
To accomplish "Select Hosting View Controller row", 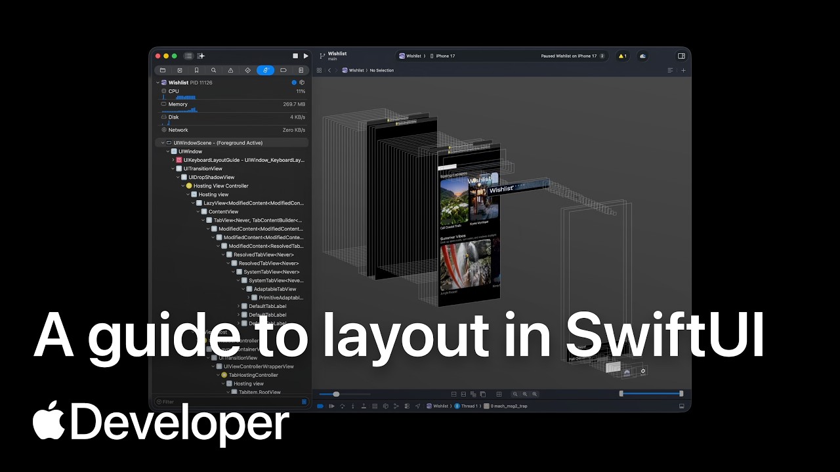I will 233,186.
